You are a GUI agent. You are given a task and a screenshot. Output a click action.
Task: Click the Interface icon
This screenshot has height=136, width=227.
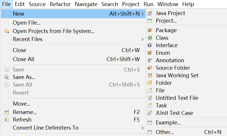150,45
